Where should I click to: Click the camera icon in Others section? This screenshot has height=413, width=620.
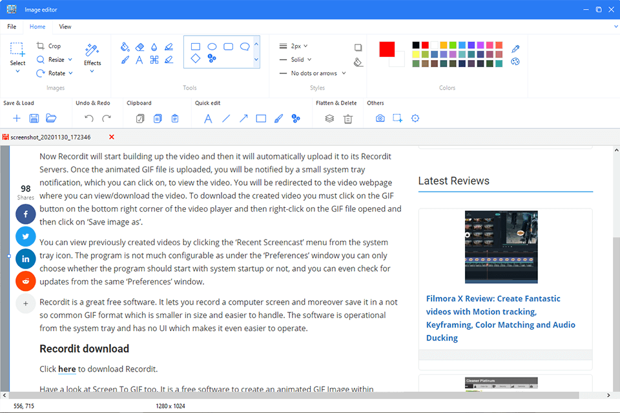pos(380,118)
